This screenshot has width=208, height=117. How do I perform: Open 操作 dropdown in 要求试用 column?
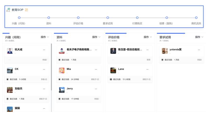coord(199,37)
